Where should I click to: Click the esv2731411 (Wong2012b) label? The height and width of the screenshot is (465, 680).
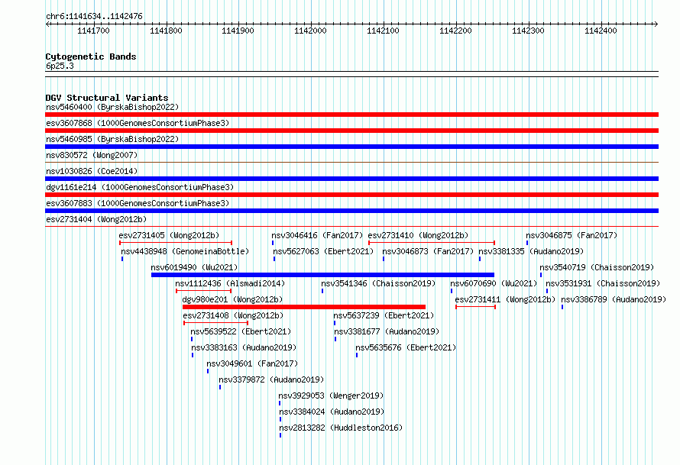505,299
